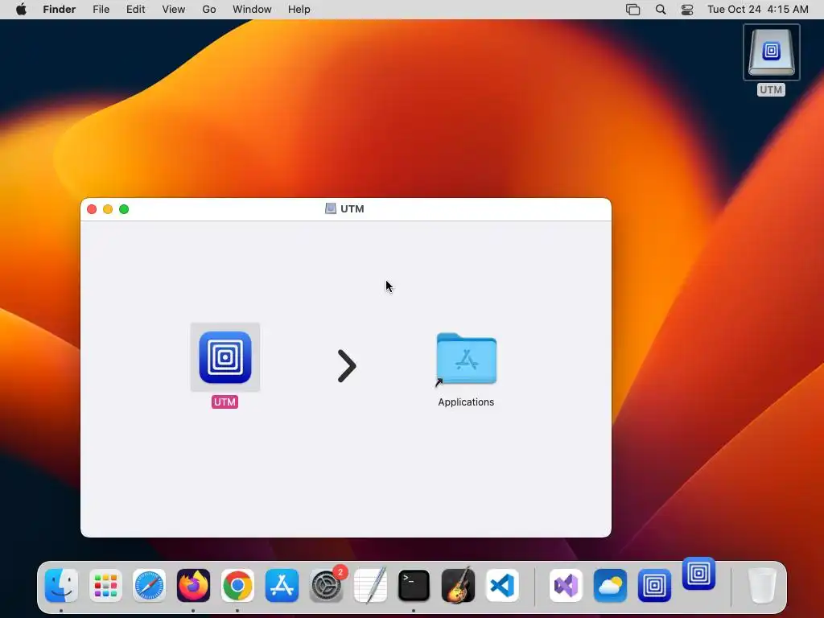Open the Help menu

pyautogui.click(x=299, y=10)
